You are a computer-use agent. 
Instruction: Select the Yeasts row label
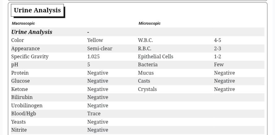point(19,122)
